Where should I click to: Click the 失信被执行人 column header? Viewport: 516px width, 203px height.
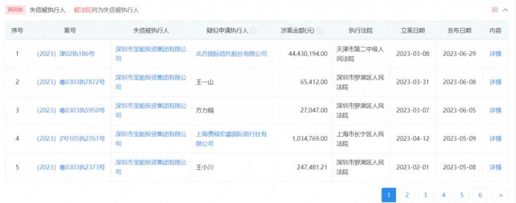tap(151, 31)
